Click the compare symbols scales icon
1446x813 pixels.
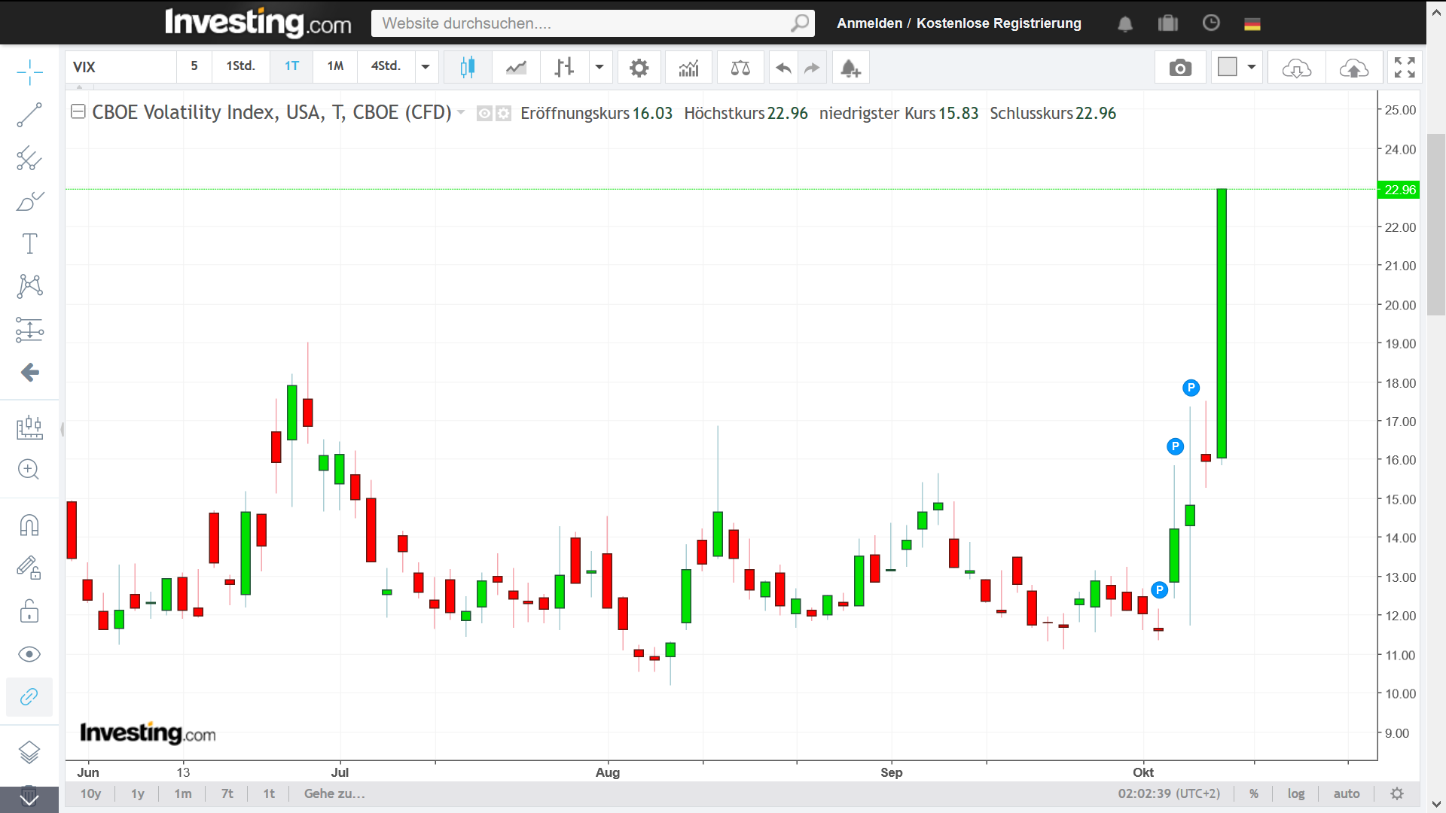click(x=740, y=68)
